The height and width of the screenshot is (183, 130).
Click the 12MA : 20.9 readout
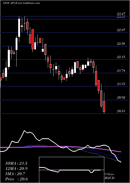click(17, 169)
